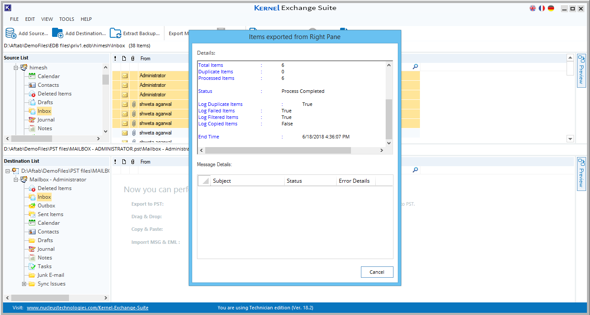Click item type column icon in destination pane header
Screen dimensions: 590x315
click(x=124, y=162)
